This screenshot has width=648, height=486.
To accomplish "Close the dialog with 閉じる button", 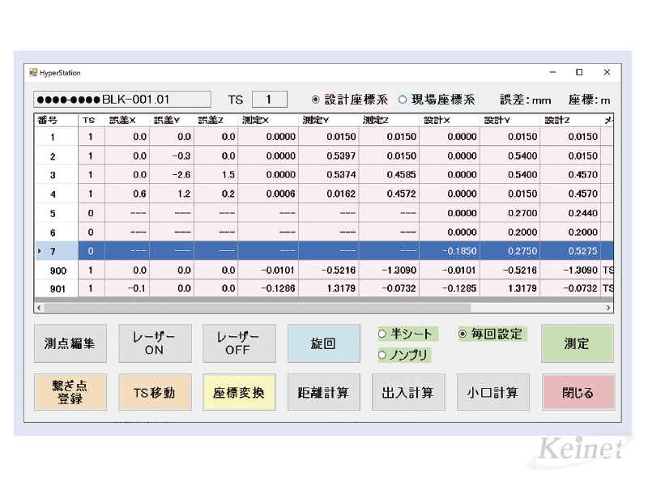I will [577, 393].
